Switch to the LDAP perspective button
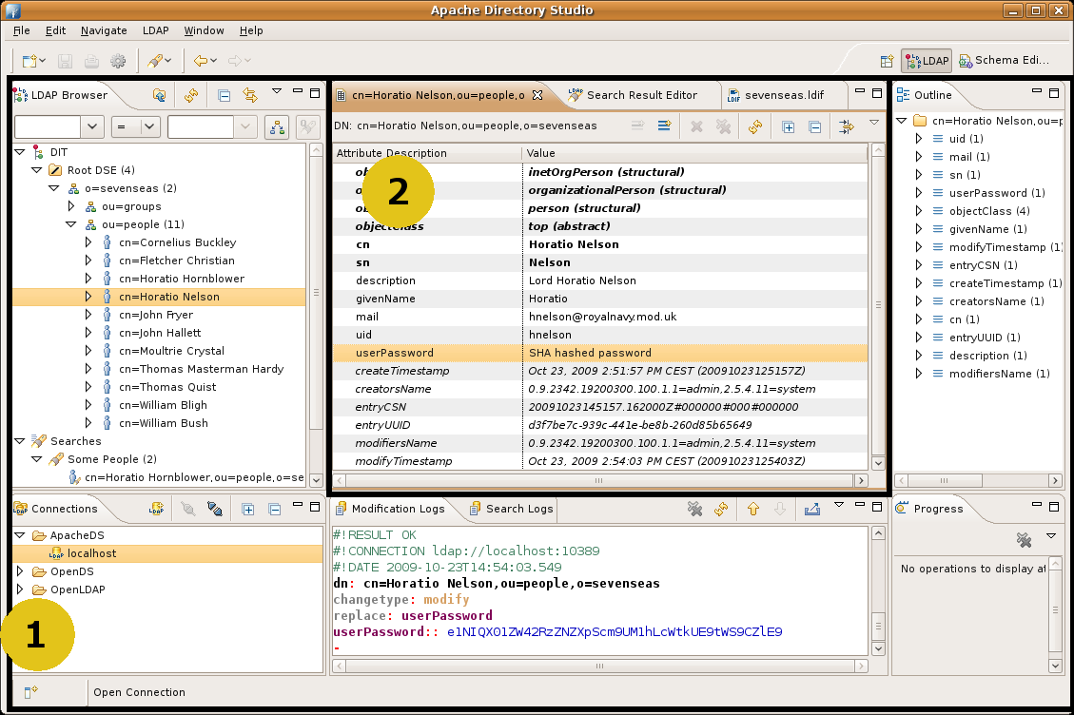The width and height of the screenshot is (1074, 715). [927, 60]
